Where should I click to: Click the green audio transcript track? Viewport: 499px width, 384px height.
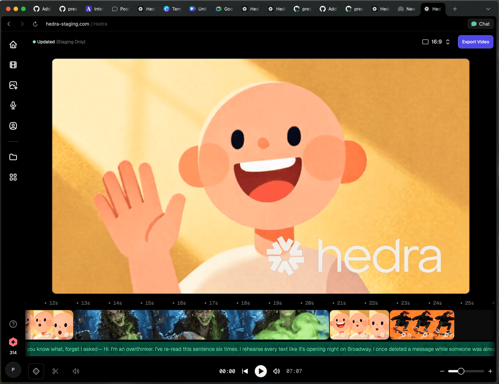tap(260, 349)
